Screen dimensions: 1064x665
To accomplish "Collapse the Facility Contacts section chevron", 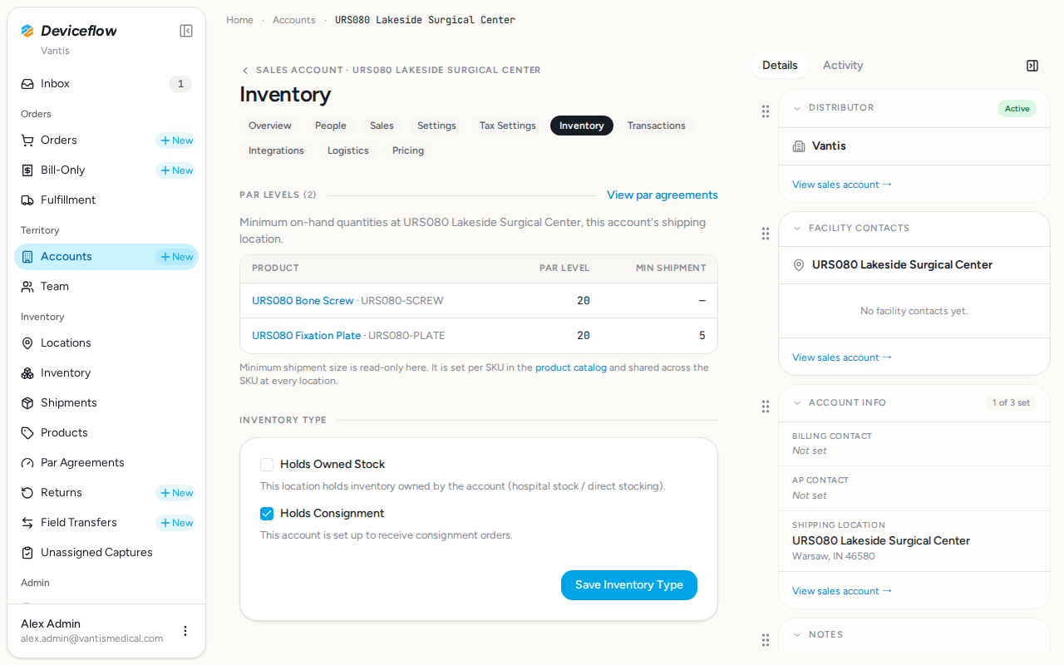I will [x=797, y=229].
